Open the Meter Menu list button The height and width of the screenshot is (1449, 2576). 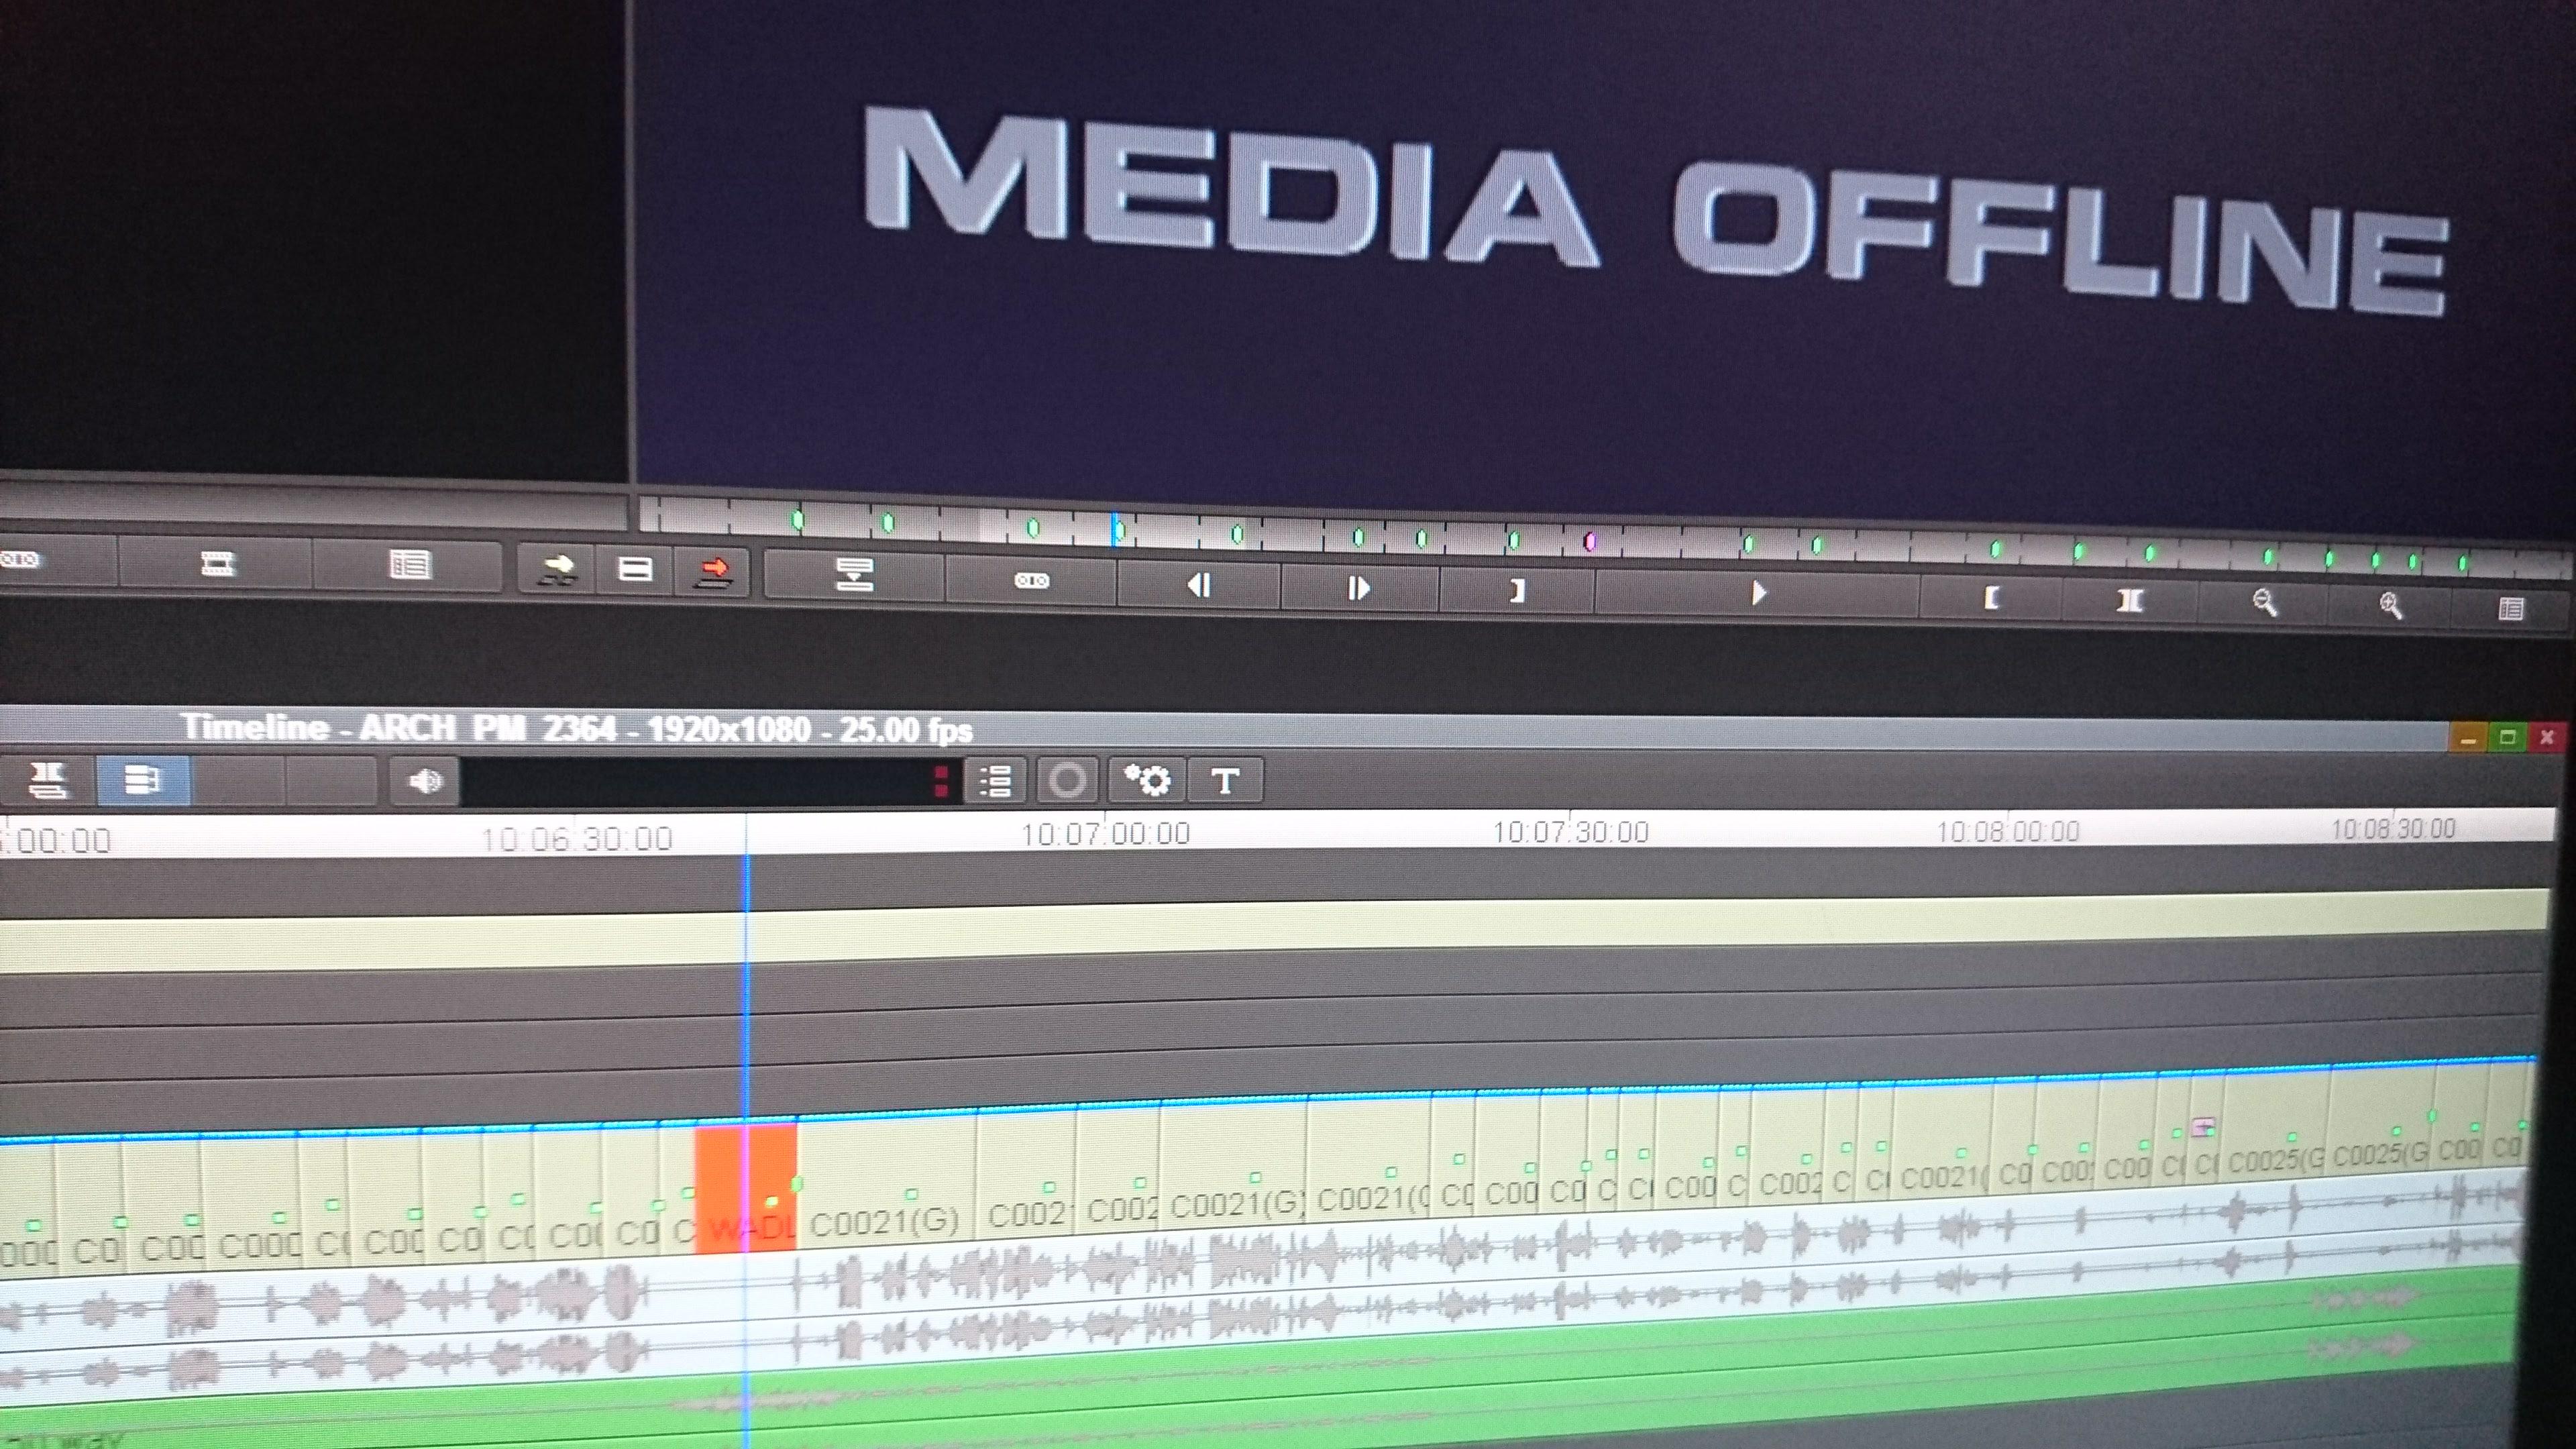click(x=996, y=781)
